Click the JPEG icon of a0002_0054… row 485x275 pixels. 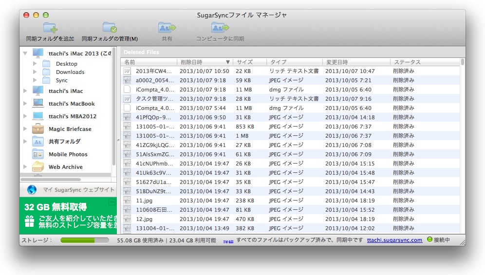tap(127, 80)
